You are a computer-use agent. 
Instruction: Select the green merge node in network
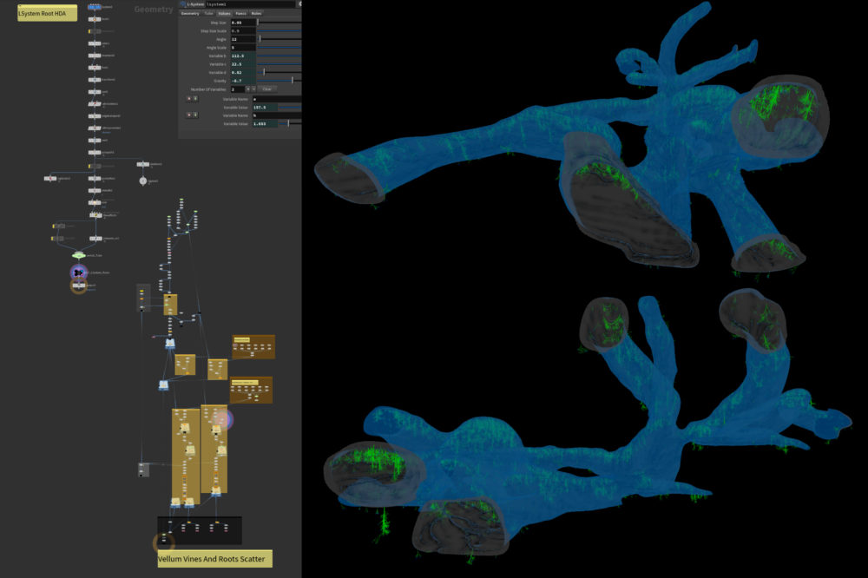78,255
